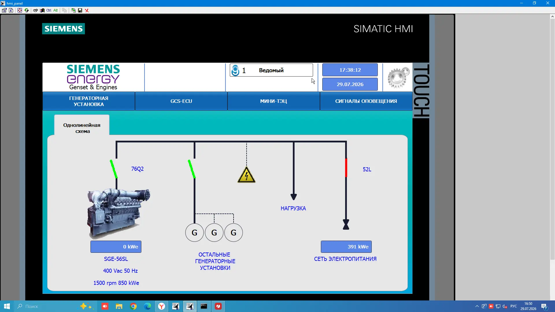
Task: Open the ГЕНЕРАТОРНАЯ УСТАНОВКА tab
Action: click(89, 101)
